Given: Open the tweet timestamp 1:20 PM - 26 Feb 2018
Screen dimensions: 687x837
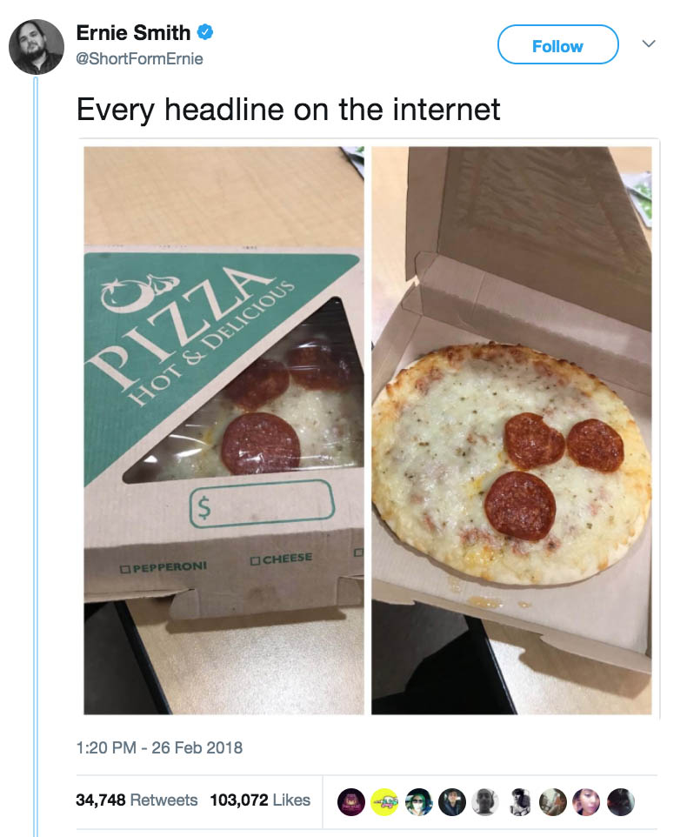Looking at the screenshot, I should pyautogui.click(x=159, y=747).
